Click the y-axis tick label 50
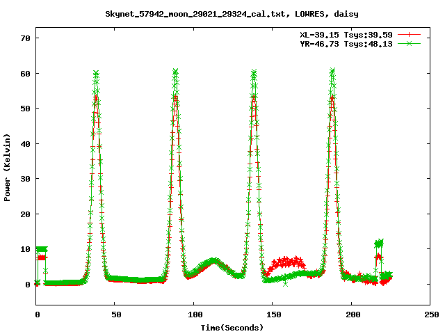The width and height of the screenshot is (445, 334). tap(25, 109)
